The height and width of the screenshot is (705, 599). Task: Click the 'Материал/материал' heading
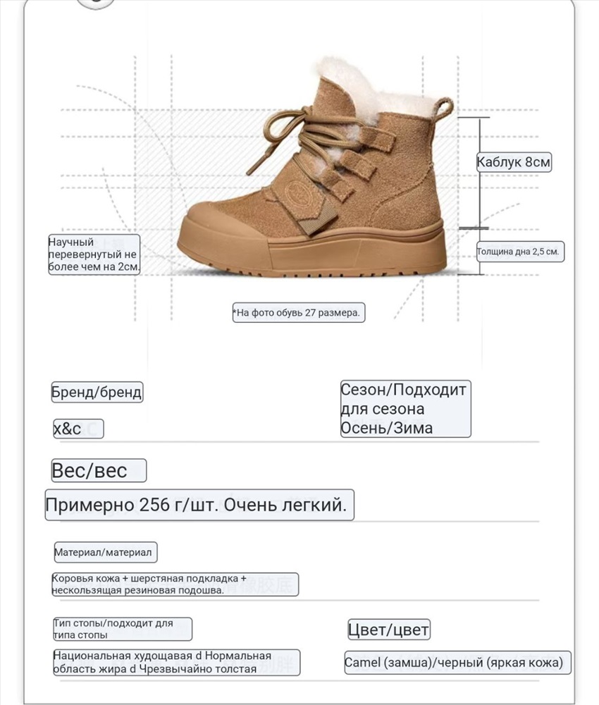[106, 552]
